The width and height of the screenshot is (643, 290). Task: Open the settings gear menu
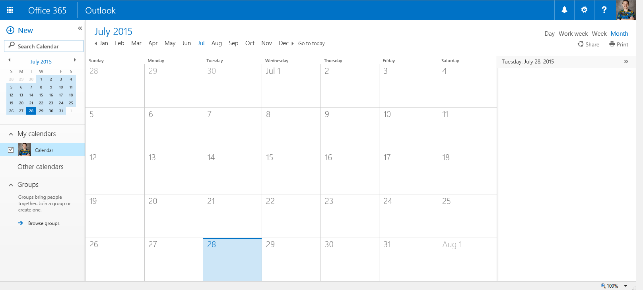pos(584,10)
